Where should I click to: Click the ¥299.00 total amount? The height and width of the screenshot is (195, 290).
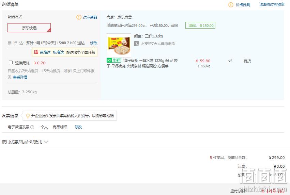[277, 158]
